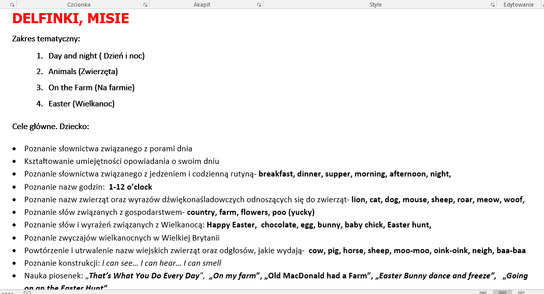Open the Akapit paragraph settings launcher
Image resolution: width=544 pixels, height=294 pixels.
point(259,5)
